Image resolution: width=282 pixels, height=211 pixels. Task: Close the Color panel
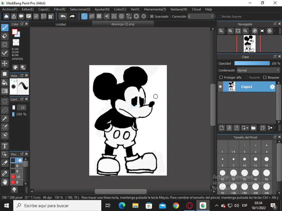pyautogui.click(x=26, y=24)
